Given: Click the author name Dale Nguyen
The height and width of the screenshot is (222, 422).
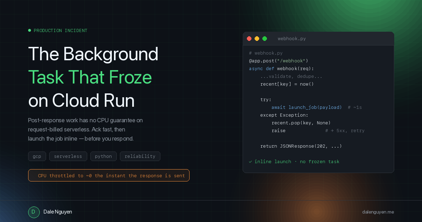Looking at the screenshot, I should tap(58, 212).
